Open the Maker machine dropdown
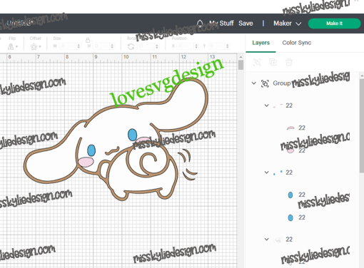This screenshot has height=268, width=364. [x=287, y=24]
